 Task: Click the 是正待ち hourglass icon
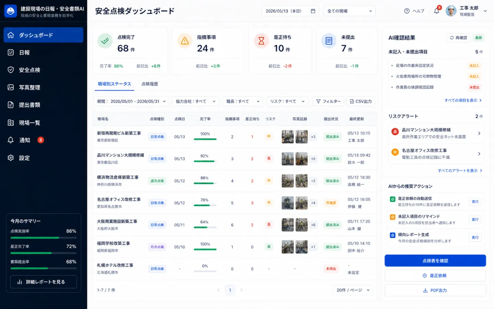point(261,41)
